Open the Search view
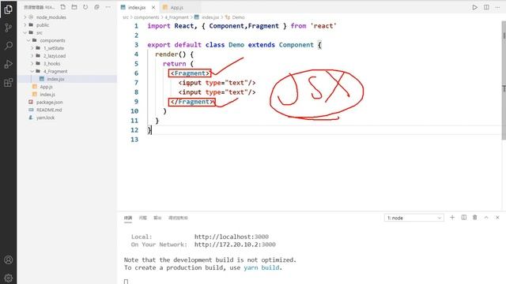 pos(9,46)
